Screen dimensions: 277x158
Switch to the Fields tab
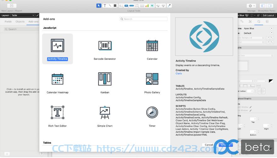click(x=8, y=22)
